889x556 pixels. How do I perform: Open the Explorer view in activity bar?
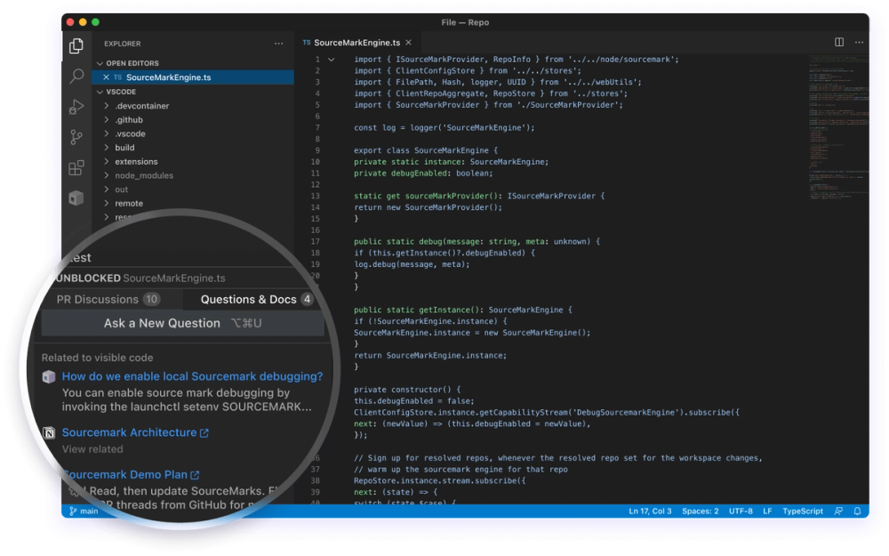(x=76, y=46)
